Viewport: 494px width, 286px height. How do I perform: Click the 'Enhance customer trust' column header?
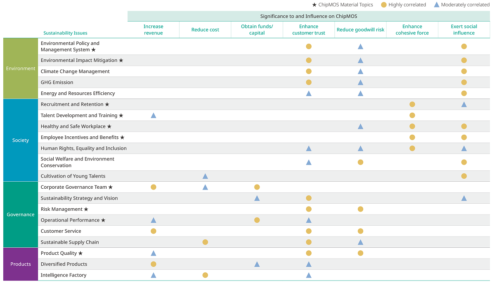[309, 30]
